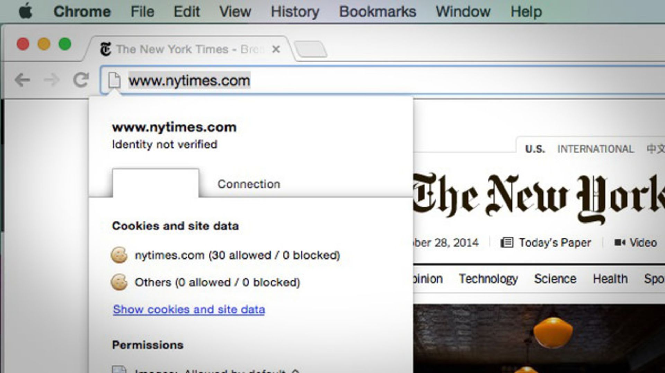
Task: Click the Others cookie icon
Action: click(x=119, y=282)
